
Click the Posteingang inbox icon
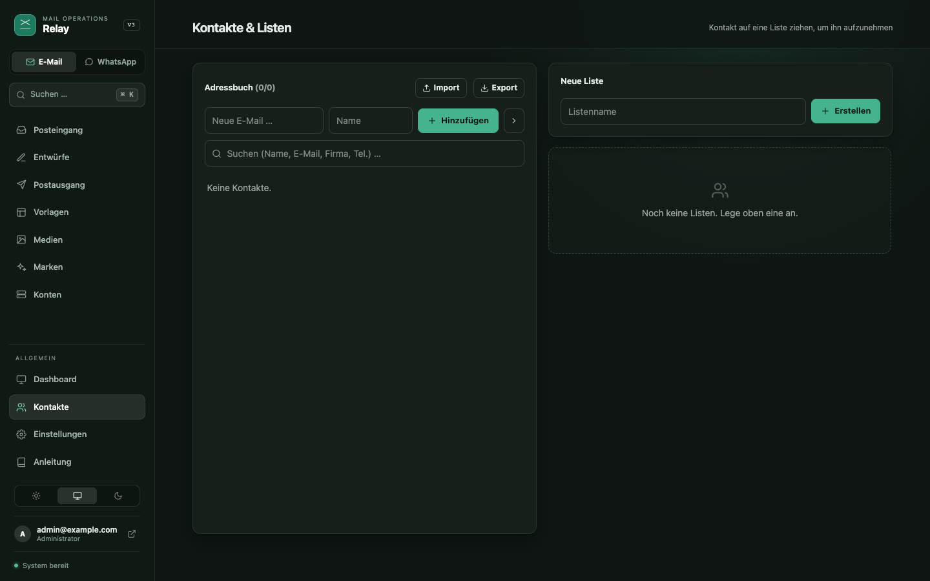click(x=21, y=130)
